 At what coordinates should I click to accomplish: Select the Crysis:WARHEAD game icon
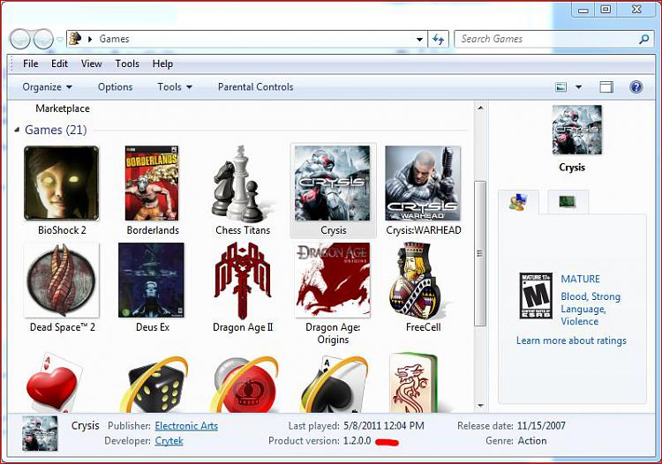pyautogui.click(x=423, y=183)
